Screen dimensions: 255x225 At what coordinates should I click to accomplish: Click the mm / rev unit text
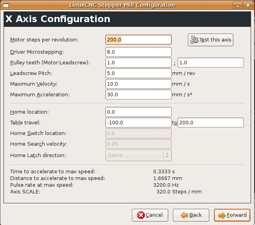coord(184,73)
